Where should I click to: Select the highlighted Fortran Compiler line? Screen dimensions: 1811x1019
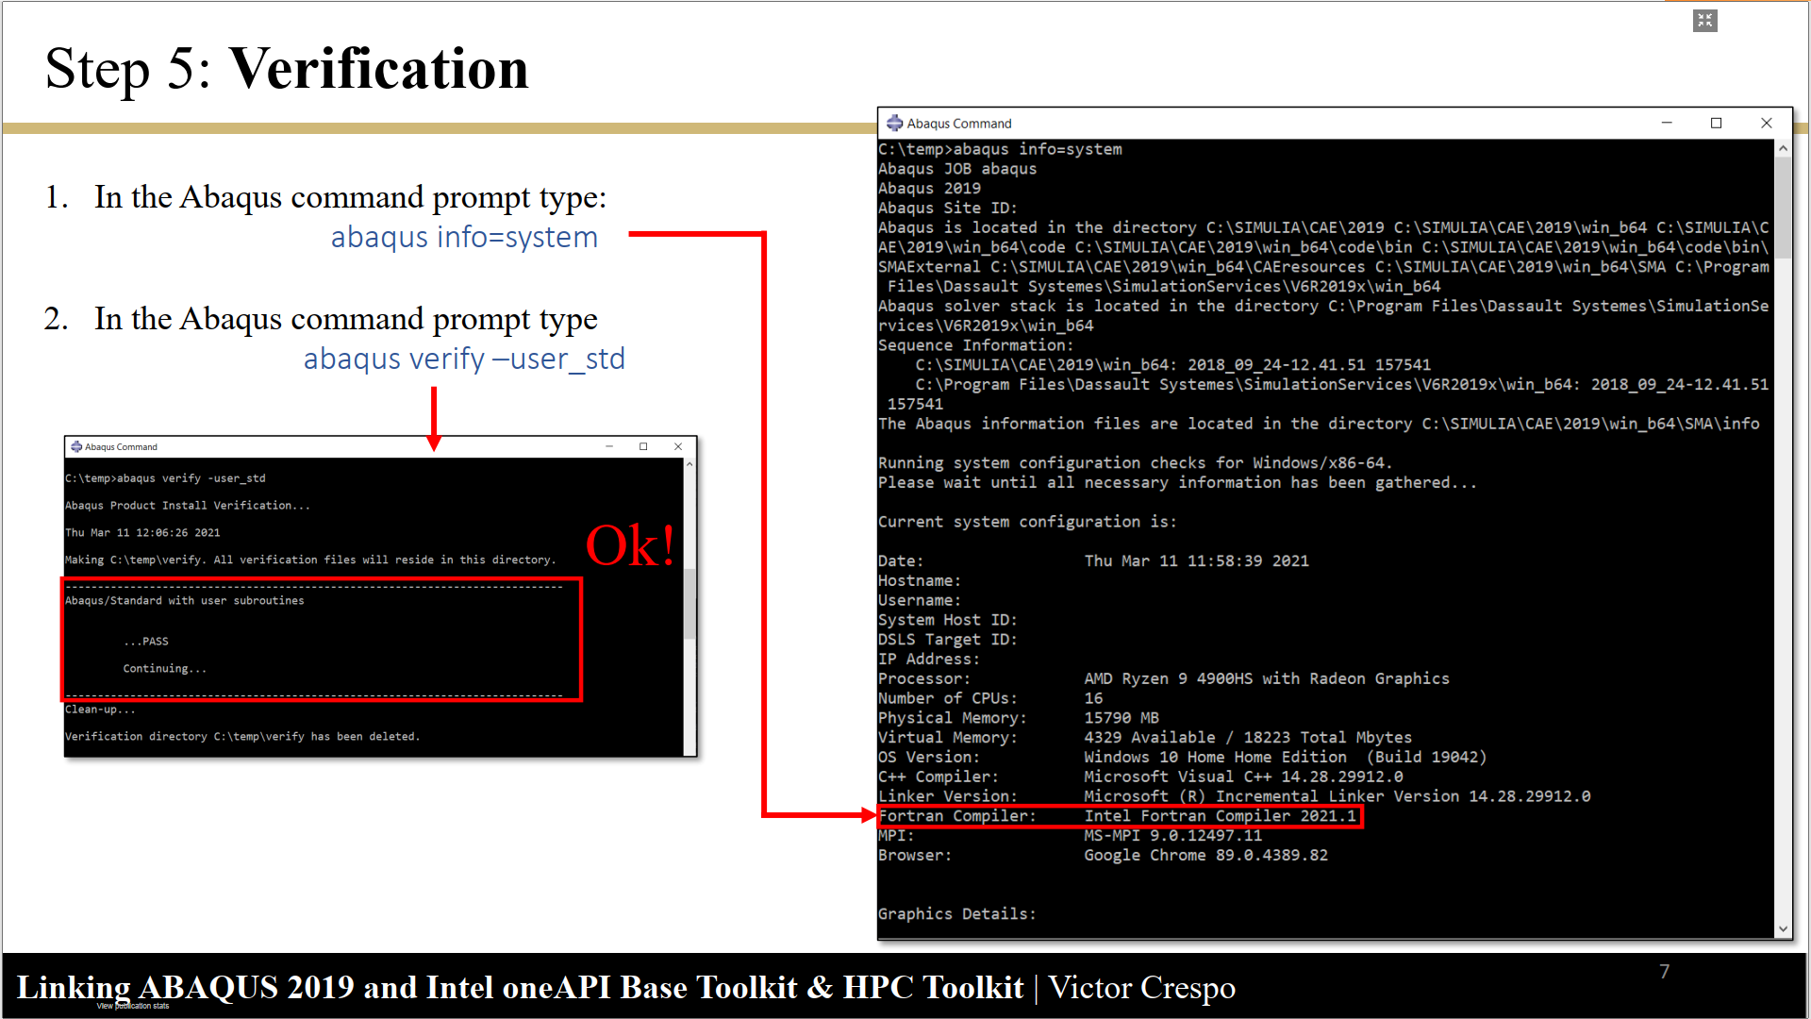click(x=1118, y=815)
